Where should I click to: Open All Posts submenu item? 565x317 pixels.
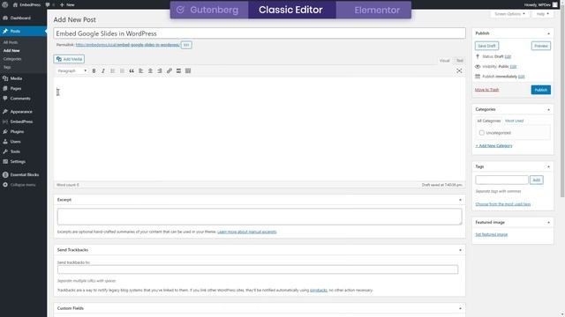point(11,42)
